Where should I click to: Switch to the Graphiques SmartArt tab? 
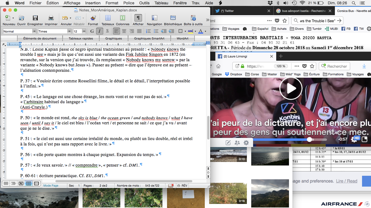pyautogui.click(x=149, y=38)
